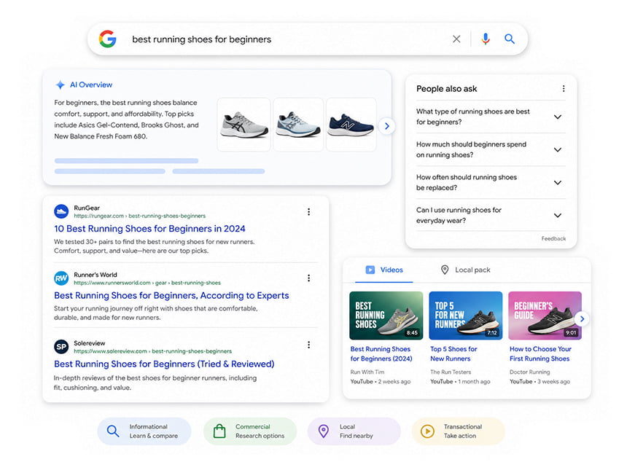Expand "How often should running shoes be replaced" question
Screen dimensions: 627x470
pyautogui.click(x=491, y=182)
